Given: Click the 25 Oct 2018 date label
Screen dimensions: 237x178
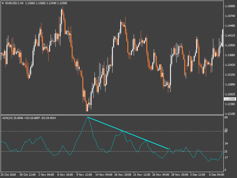Looking at the screenshot, I should (8, 175).
